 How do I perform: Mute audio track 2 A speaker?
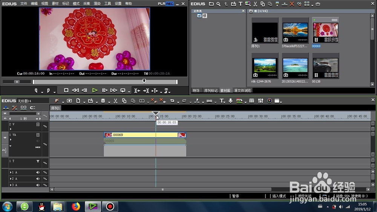[38, 178]
